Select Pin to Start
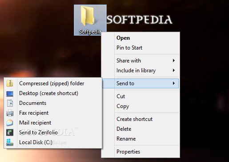Image resolution: width=229 pixels, height=162 pixels. click(x=141, y=48)
